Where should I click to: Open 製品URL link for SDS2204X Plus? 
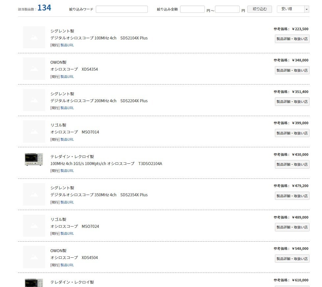pos(67,108)
